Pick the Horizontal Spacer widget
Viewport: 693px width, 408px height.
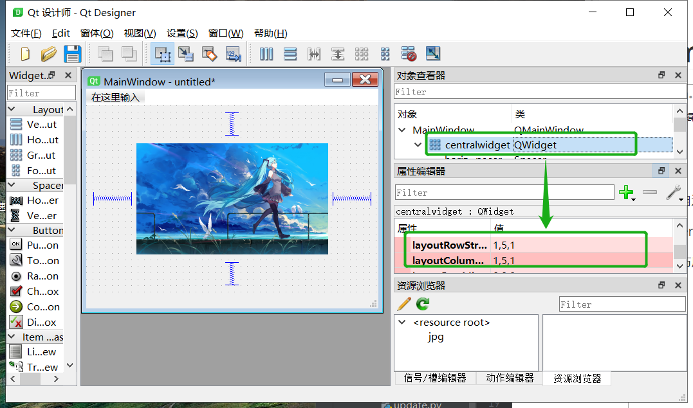(35, 200)
